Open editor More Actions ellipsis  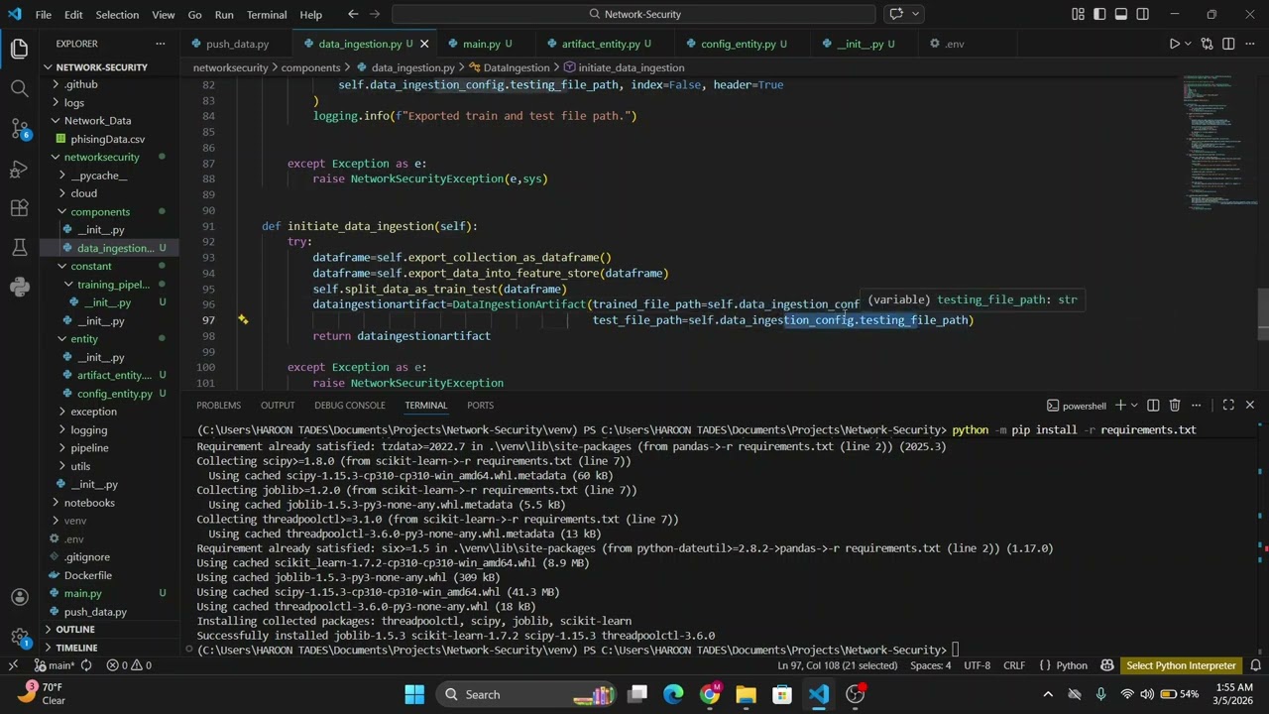click(x=1250, y=44)
